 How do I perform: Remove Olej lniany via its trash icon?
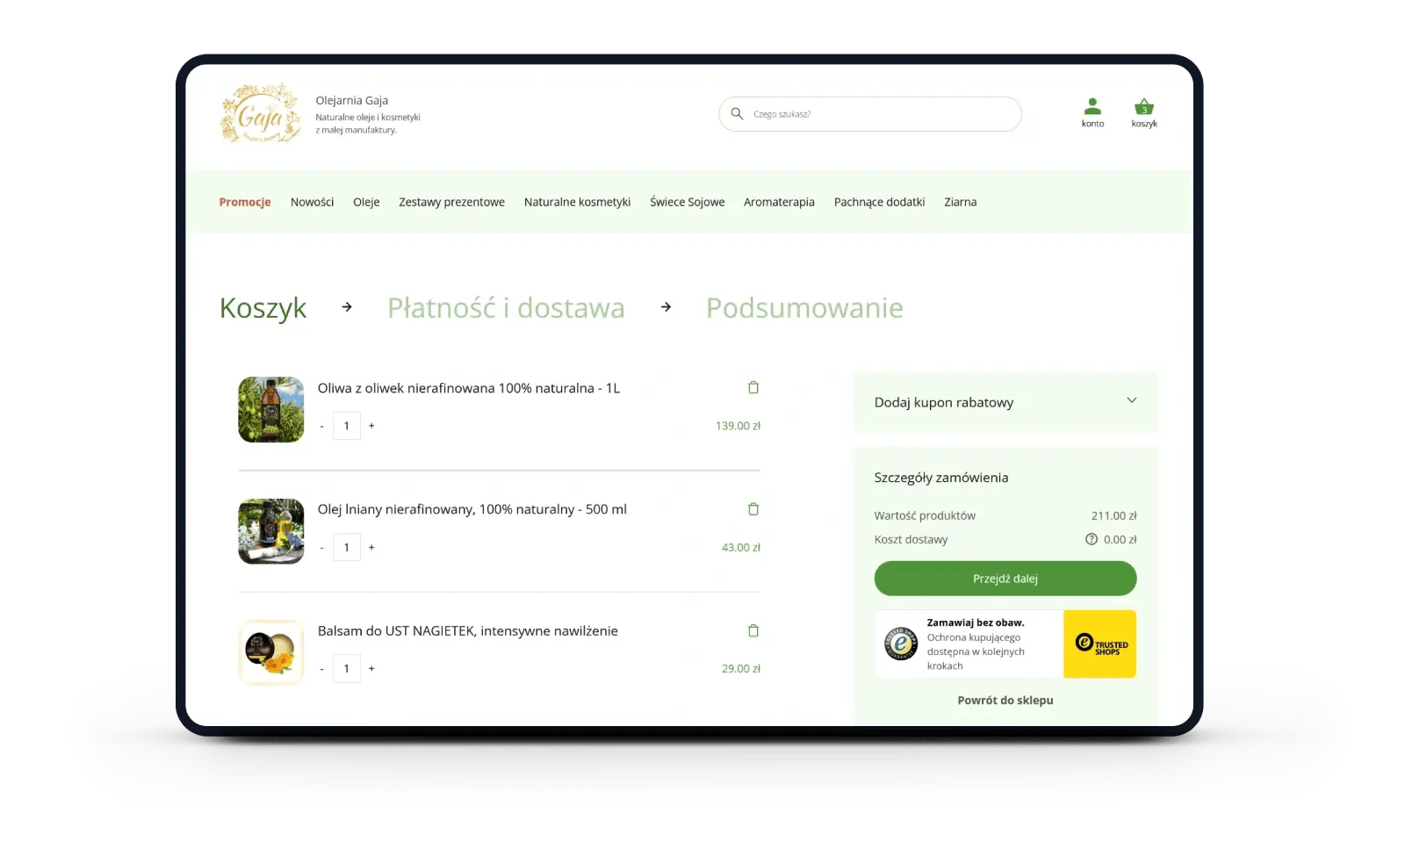coord(753,508)
